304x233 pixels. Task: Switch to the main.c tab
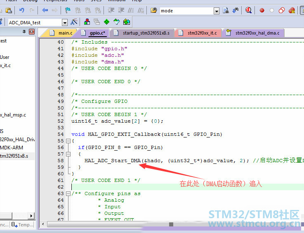[61, 33]
